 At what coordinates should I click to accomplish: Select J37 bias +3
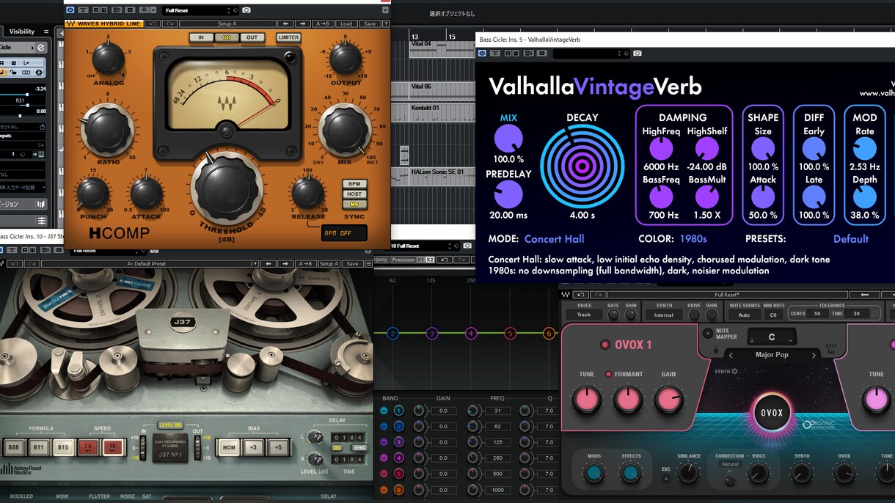pos(253,447)
